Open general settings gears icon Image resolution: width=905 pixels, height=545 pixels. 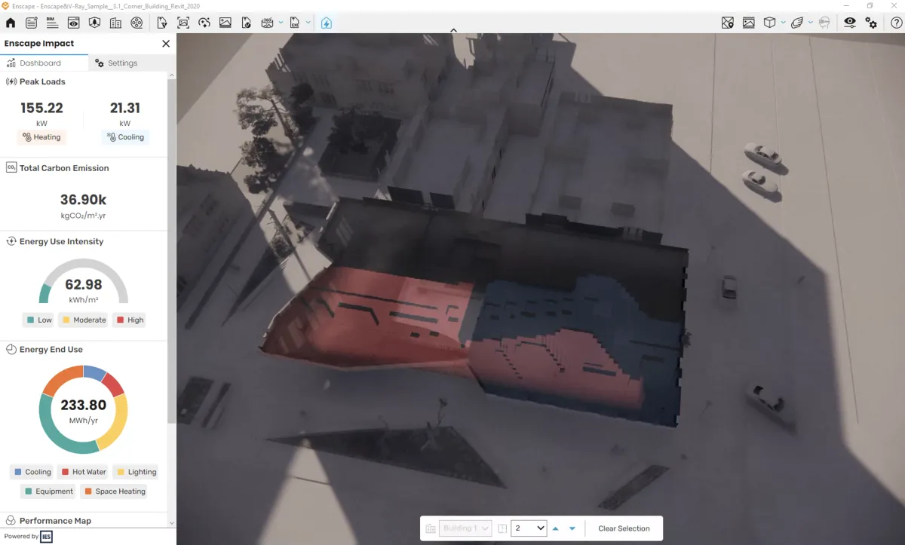click(x=871, y=23)
